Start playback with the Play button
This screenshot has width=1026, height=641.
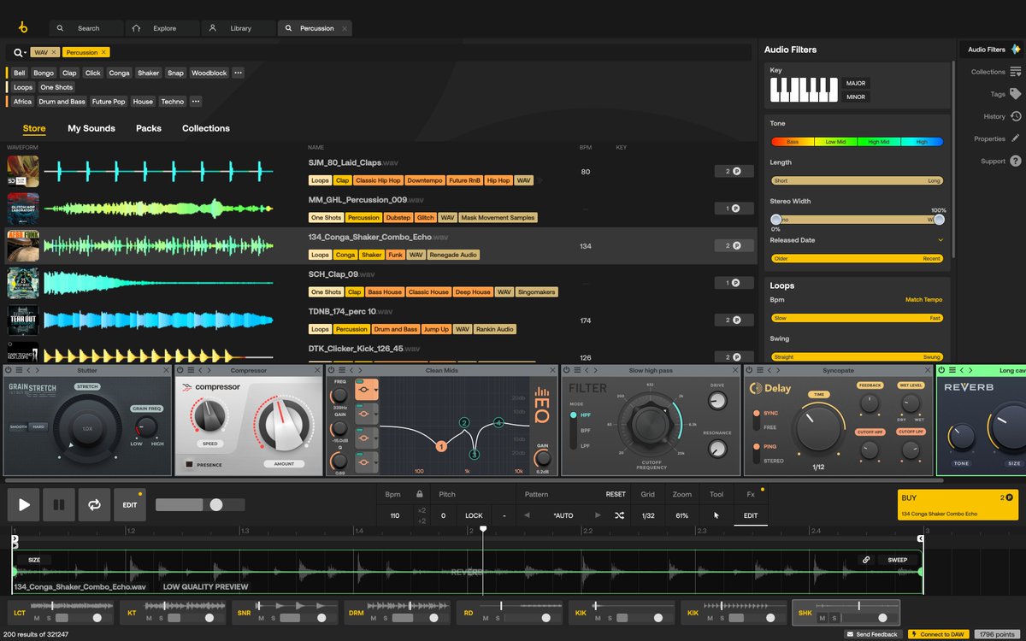pyautogui.click(x=24, y=505)
